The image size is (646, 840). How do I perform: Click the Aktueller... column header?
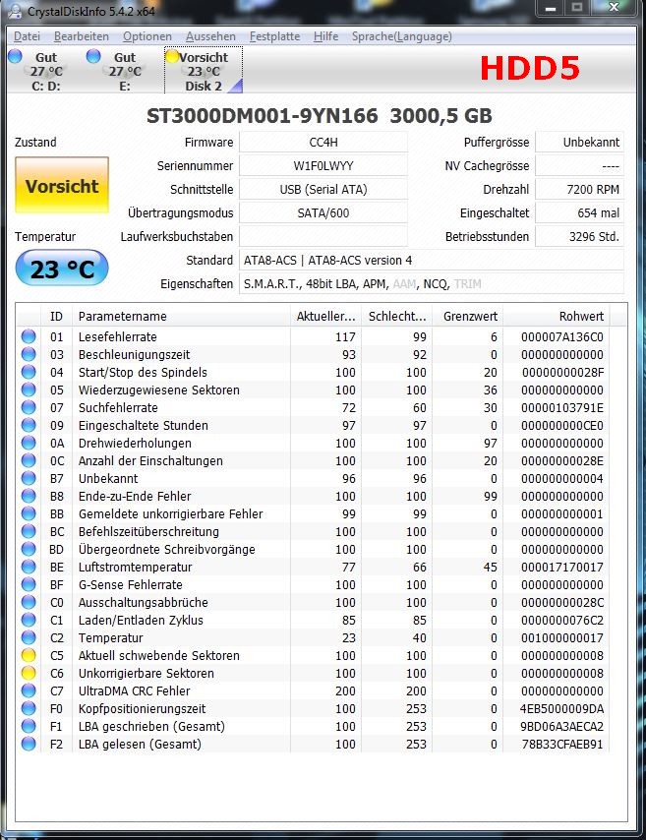click(x=326, y=316)
